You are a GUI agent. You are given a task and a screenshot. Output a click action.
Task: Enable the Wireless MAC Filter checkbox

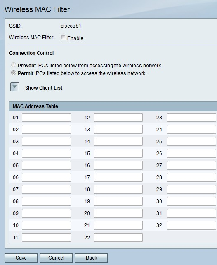tap(64, 37)
